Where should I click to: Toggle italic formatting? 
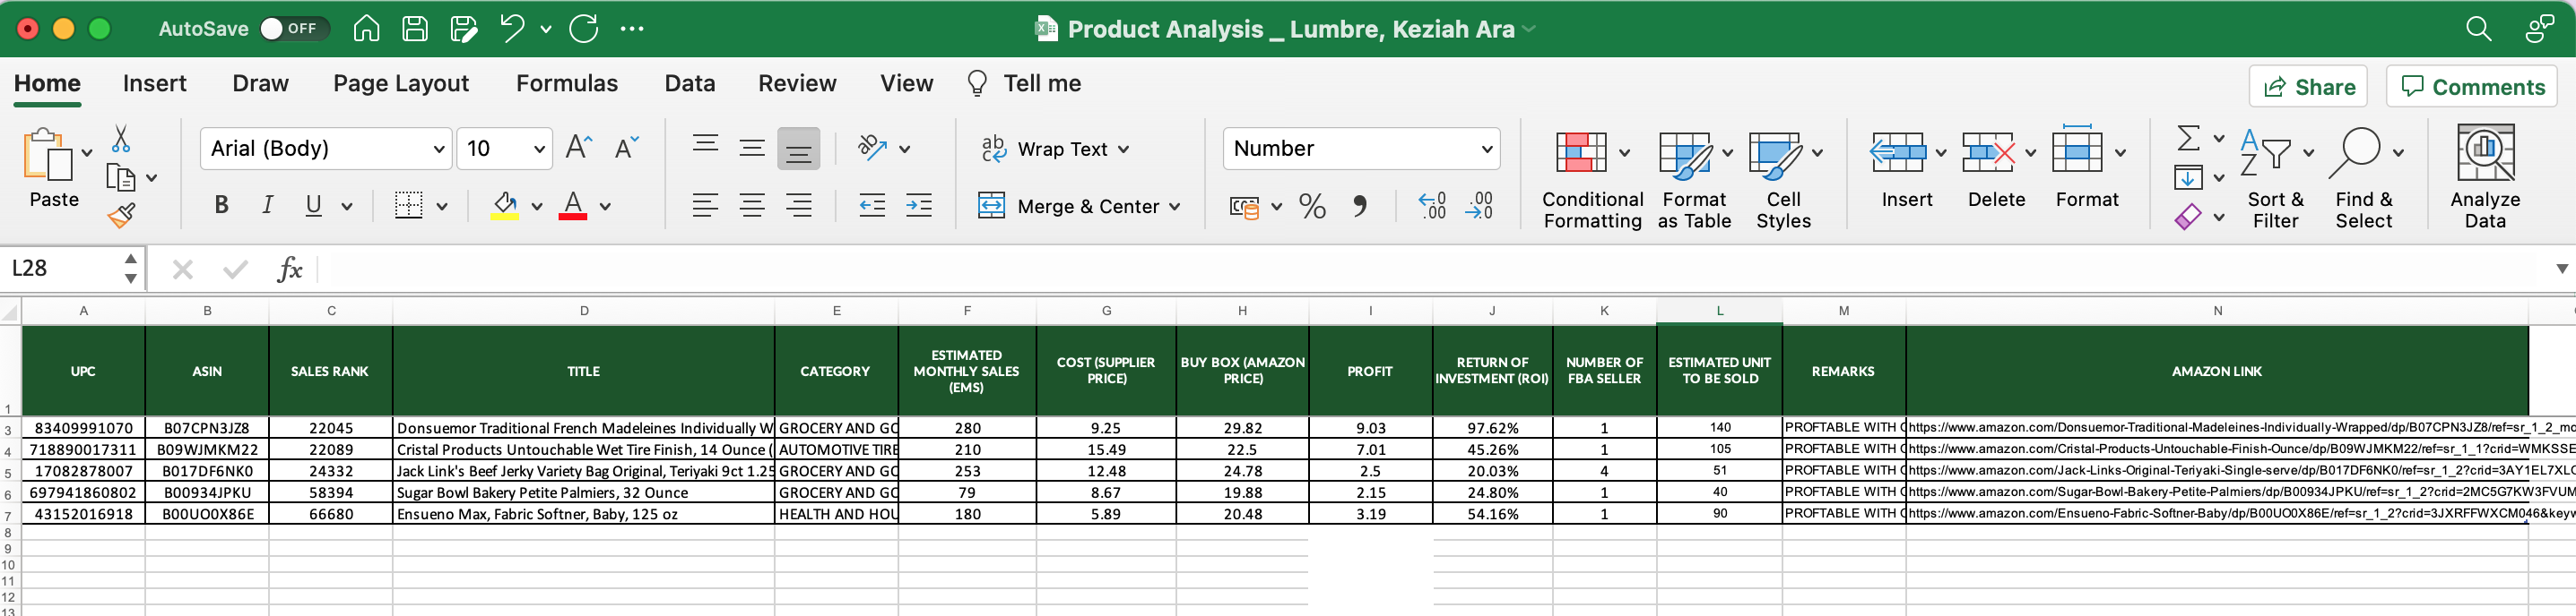267,206
